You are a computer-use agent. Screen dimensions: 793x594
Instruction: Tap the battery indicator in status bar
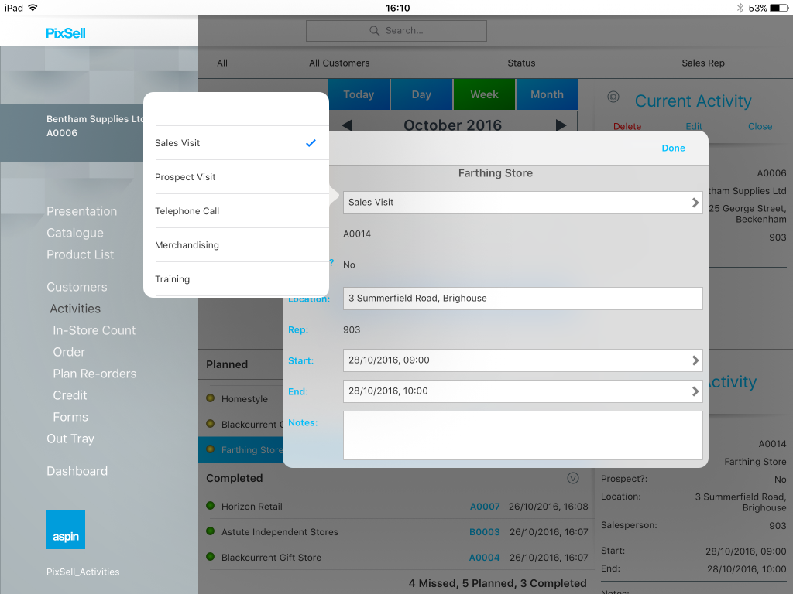(x=779, y=8)
